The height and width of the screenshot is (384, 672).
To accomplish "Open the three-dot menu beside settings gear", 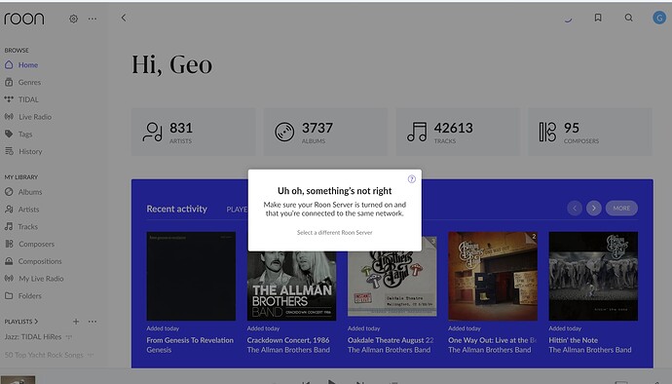I will [93, 19].
